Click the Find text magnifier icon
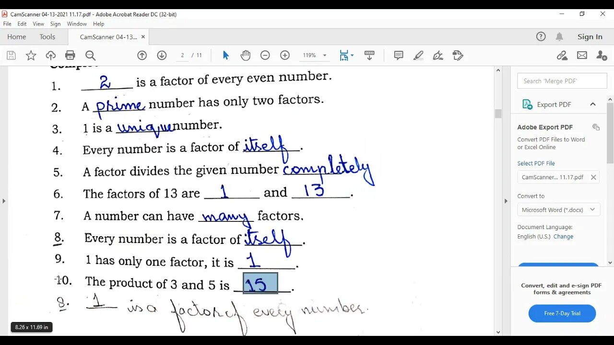The width and height of the screenshot is (614, 345). pos(90,56)
